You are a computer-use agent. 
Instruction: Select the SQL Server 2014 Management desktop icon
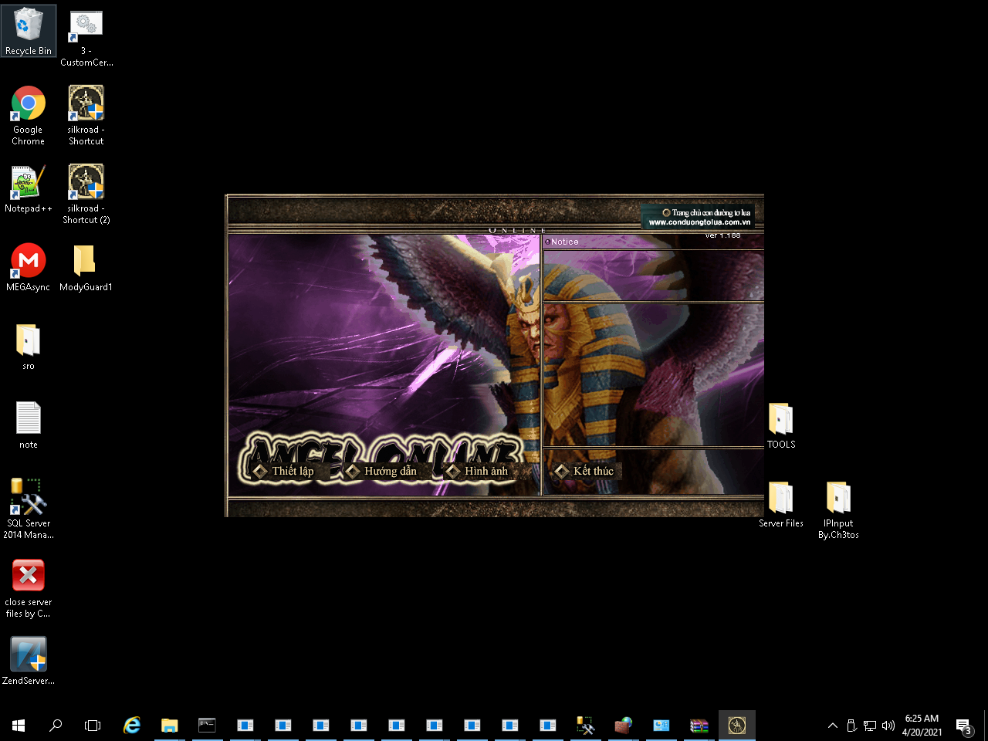[29, 508]
